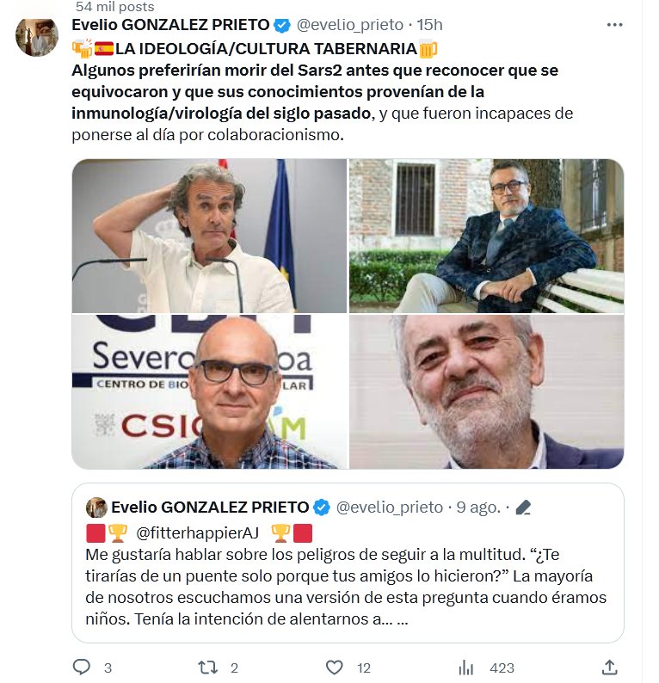Open the three-dot more options menu

point(614,25)
